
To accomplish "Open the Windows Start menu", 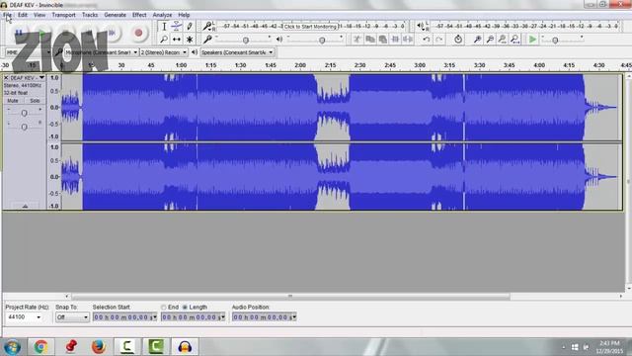I will 13,347.
